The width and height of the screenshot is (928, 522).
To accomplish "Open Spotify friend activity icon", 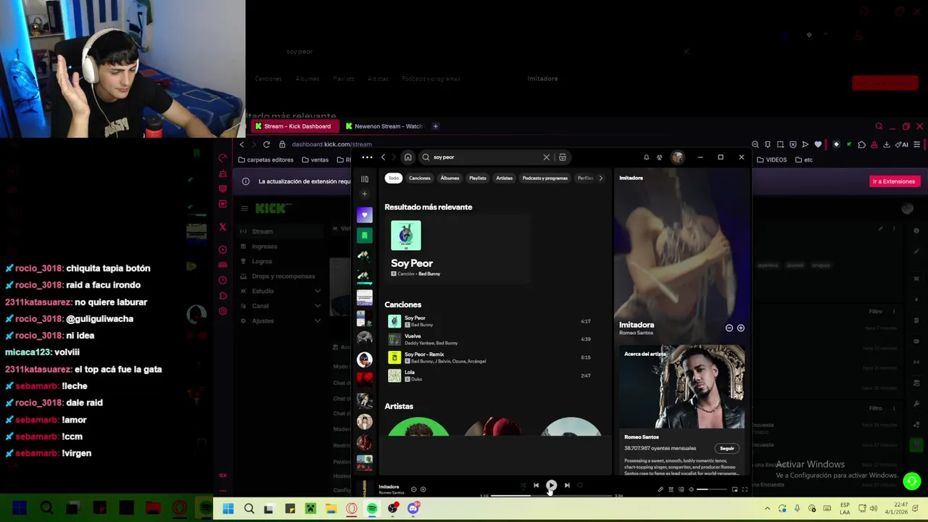I will point(659,157).
